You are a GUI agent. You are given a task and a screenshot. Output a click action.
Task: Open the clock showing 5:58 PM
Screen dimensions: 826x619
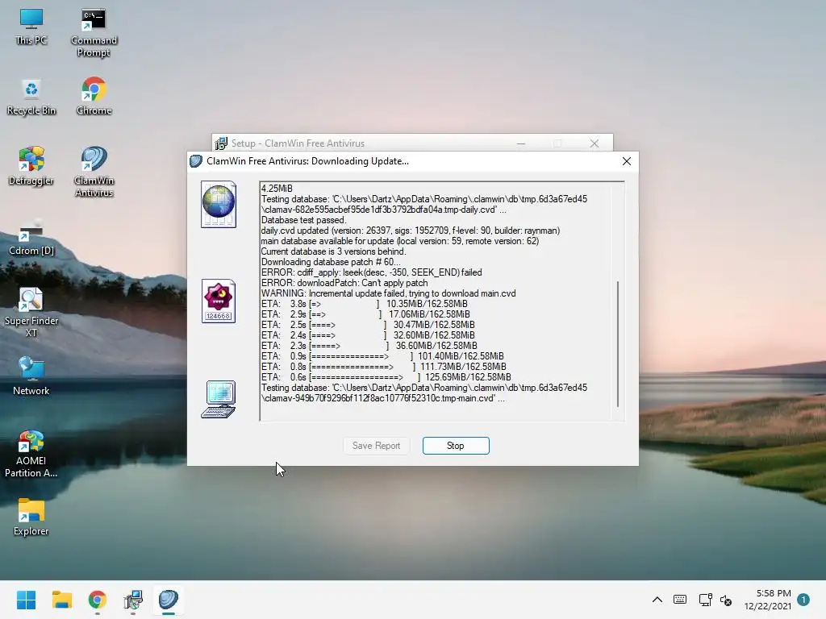(x=768, y=600)
